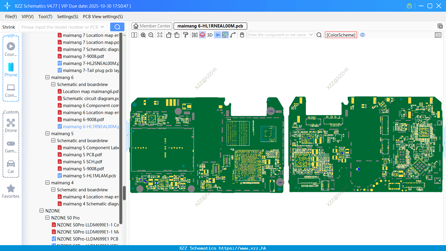Open Favorites

11,191
